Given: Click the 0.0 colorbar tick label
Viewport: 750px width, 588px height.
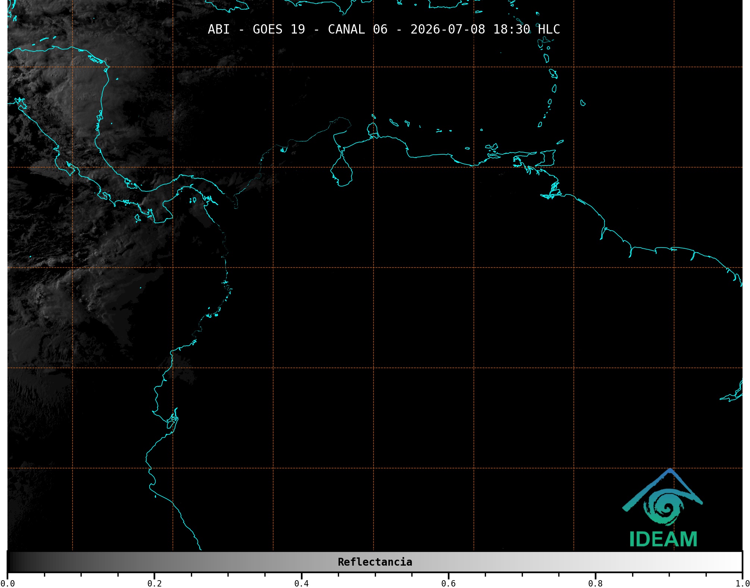Looking at the screenshot, I should click(x=8, y=583).
